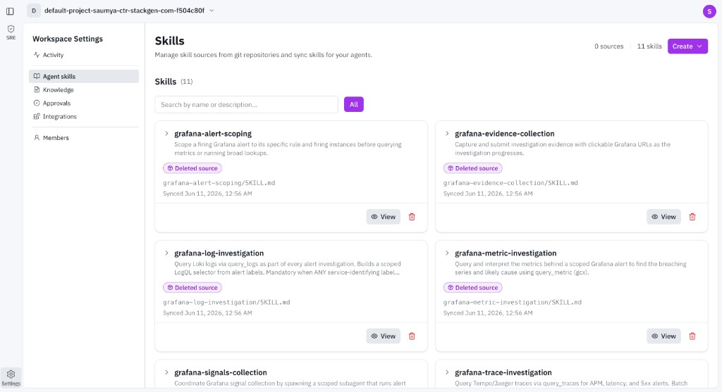Click the grafana-metric-investigation/SKILL.md path

pos(513,303)
